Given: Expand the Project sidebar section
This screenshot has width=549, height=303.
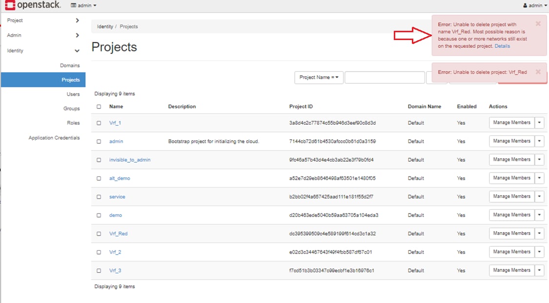Looking at the screenshot, I should 43,21.
